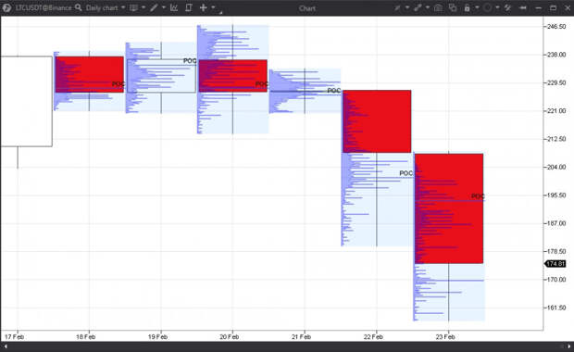Click the POC label on 19 Feb profile
The image size is (574, 352).
(190, 61)
